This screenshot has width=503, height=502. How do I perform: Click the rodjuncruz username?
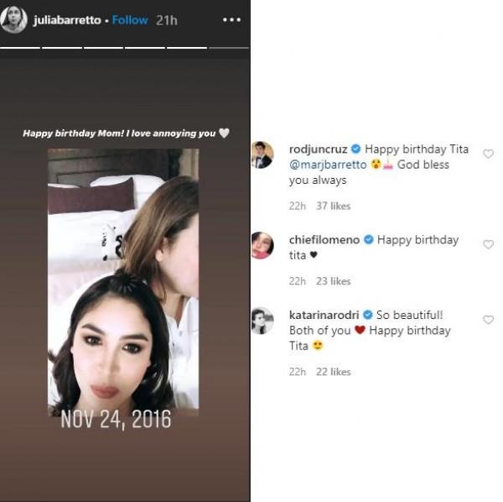tap(318, 149)
